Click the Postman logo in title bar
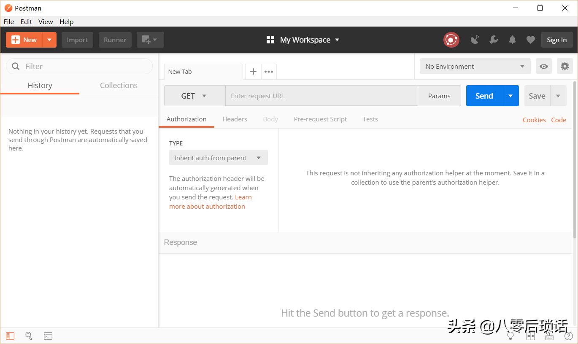 (8, 8)
